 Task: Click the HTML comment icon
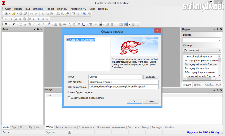tap(69, 24)
